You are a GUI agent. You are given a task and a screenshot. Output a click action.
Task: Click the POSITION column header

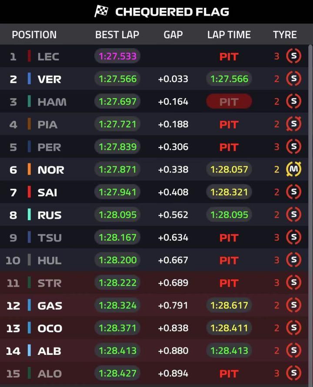click(x=34, y=35)
